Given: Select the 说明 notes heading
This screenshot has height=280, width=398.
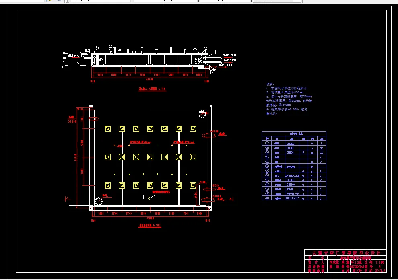Looking at the screenshot, I should (x=270, y=84).
